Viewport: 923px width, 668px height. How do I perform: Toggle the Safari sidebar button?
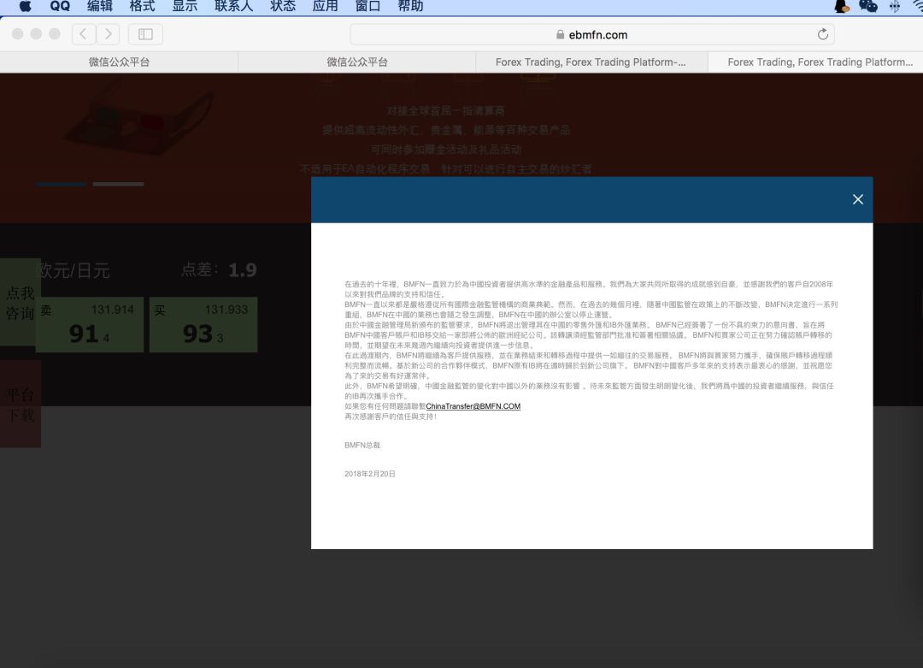tap(145, 34)
